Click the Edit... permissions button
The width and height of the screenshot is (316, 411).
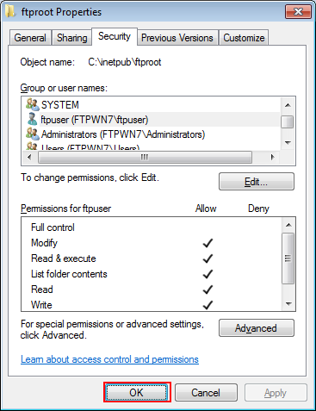coord(257,182)
